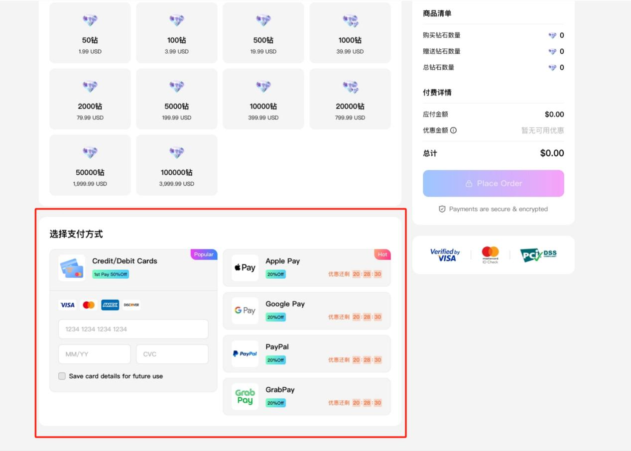Click the card number input field
This screenshot has height=451, width=631.
coord(133,329)
